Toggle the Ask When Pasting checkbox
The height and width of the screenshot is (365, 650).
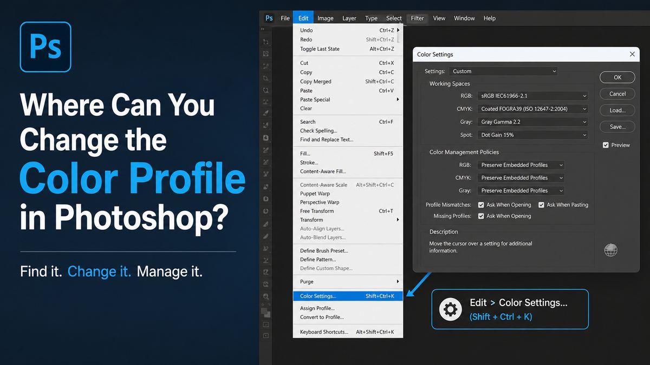pyautogui.click(x=542, y=205)
